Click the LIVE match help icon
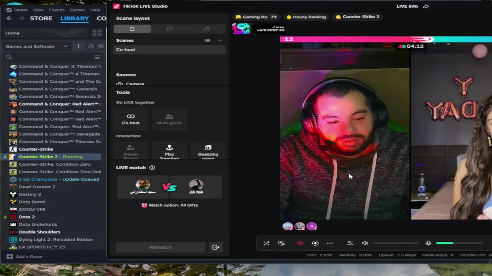 point(152,168)
